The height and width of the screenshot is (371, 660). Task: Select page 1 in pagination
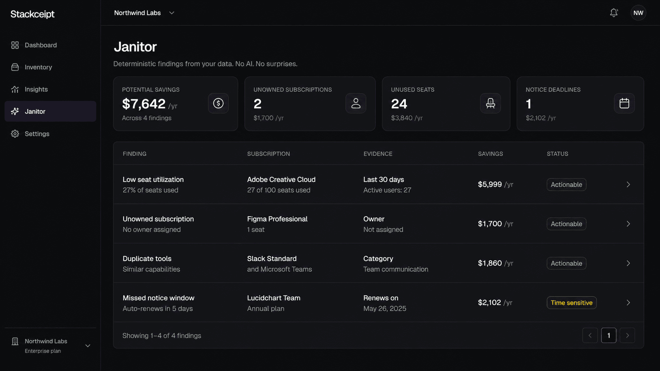pos(608,336)
